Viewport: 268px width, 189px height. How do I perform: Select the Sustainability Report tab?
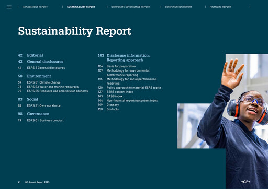point(81,7)
